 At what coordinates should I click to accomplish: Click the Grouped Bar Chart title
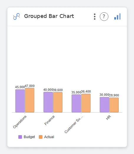pos(49,16)
